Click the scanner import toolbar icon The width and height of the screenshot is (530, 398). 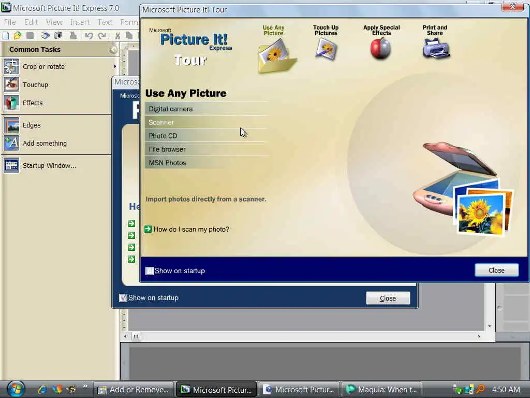pos(46,35)
